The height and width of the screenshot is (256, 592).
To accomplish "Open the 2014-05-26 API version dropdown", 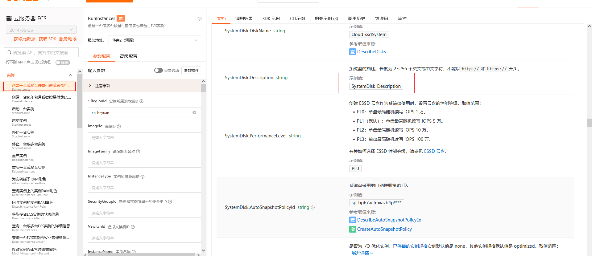I will [x=41, y=30].
